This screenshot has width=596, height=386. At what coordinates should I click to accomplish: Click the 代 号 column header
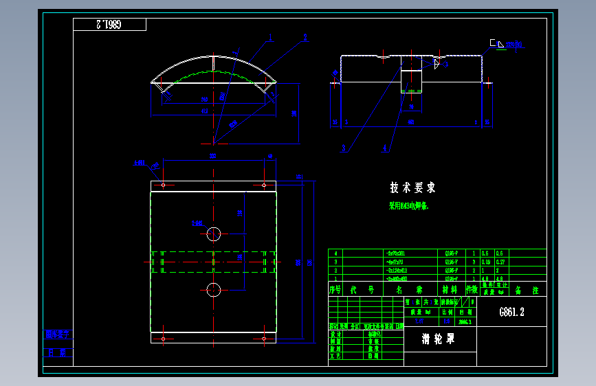[x=362, y=290]
